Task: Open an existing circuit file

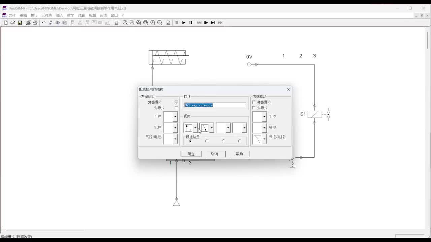Action: click(12, 23)
